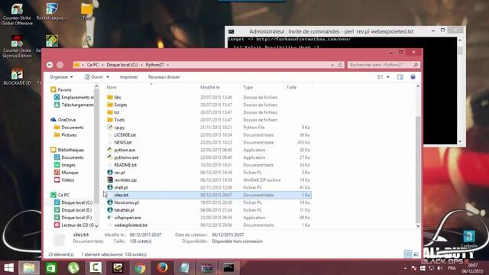Switch to large icons view in status bar
The height and width of the screenshot is (275, 489).
[x=416, y=254]
